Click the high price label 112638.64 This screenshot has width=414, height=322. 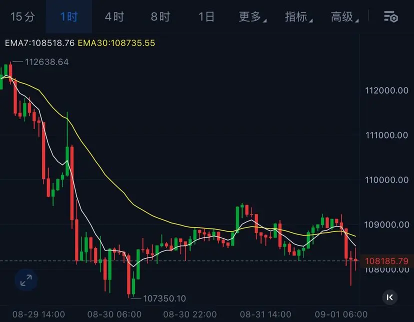click(46, 62)
